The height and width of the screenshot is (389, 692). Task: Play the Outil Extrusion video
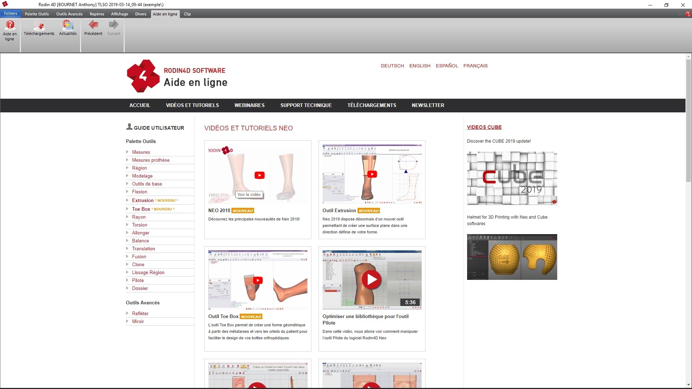pos(372,174)
